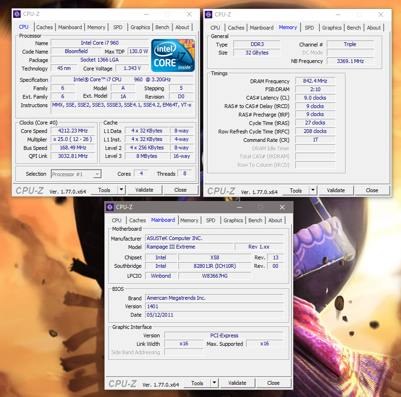Open Memory tab in Mainboard window

189,220
